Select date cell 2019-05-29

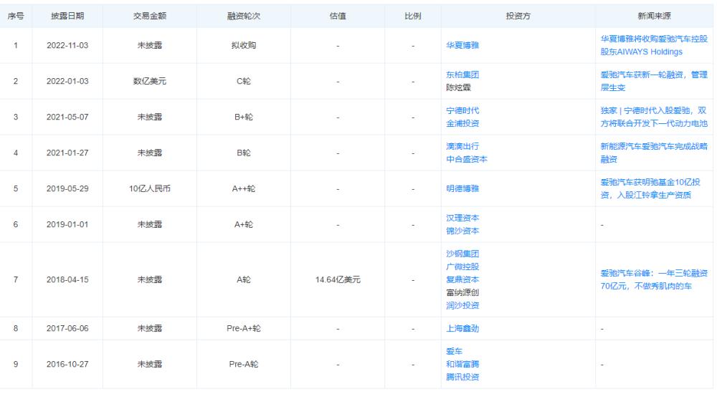(67, 188)
